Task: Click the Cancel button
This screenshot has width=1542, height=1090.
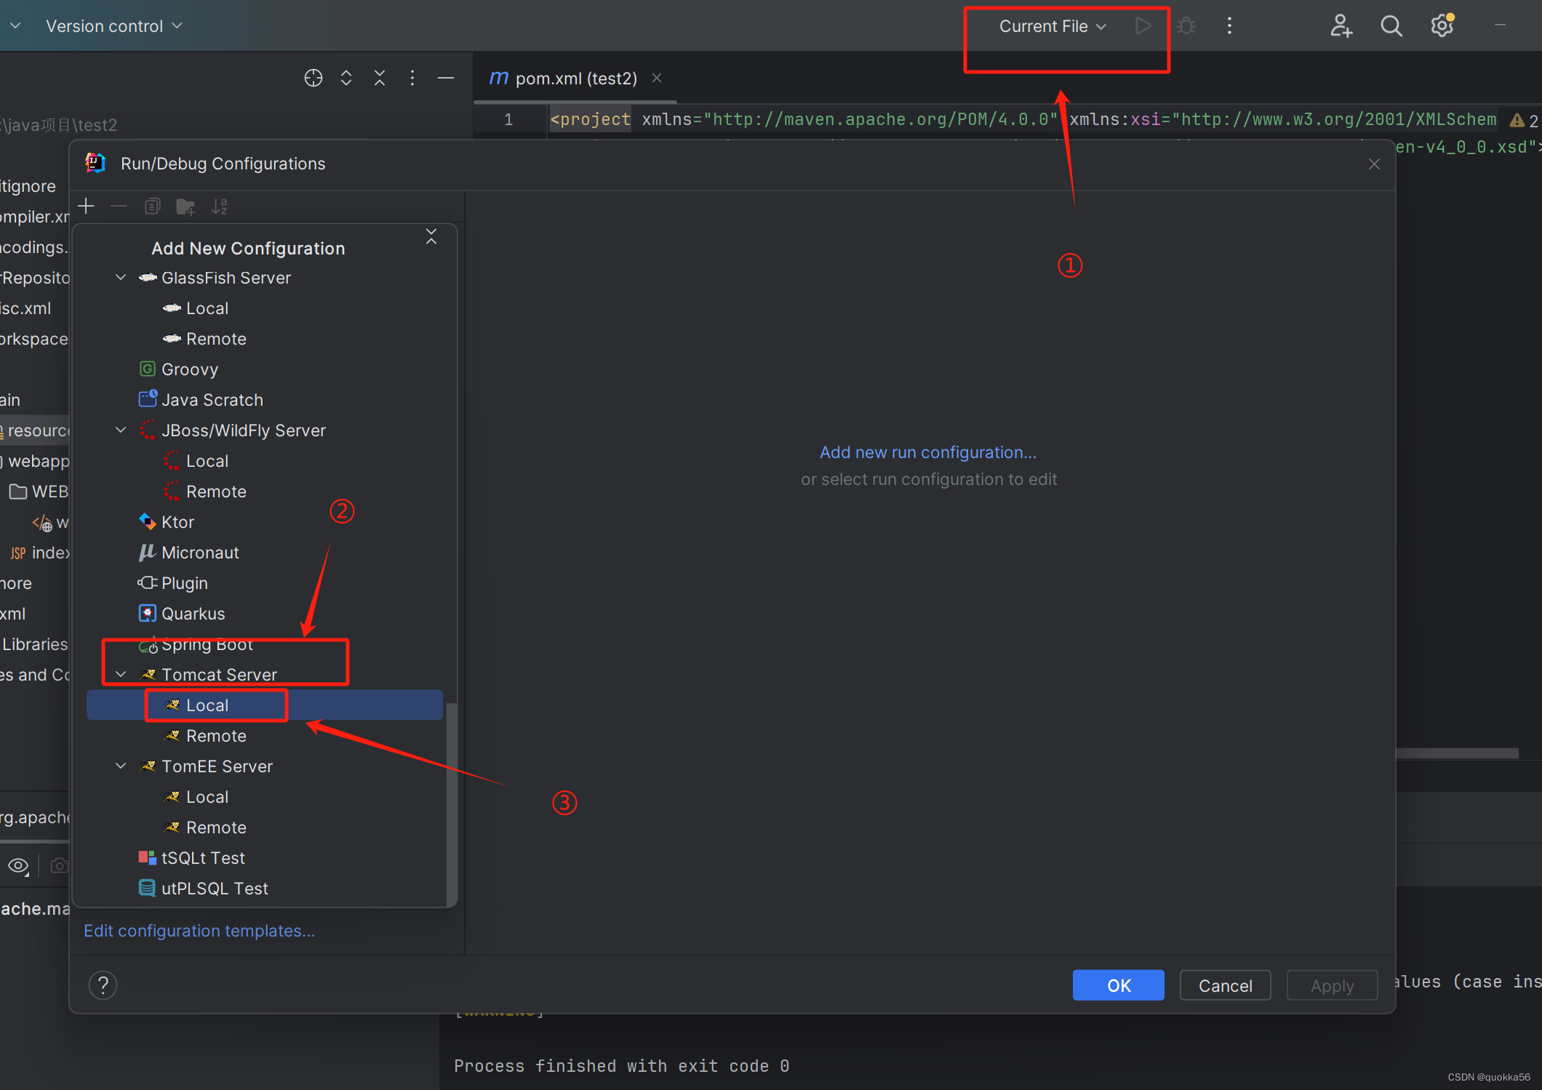Action: pyautogui.click(x=1226, y=985)
